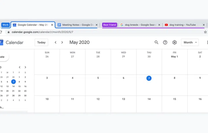Click the Today button
The height and width of the screenshot is (133, 208).
[41, 42]
